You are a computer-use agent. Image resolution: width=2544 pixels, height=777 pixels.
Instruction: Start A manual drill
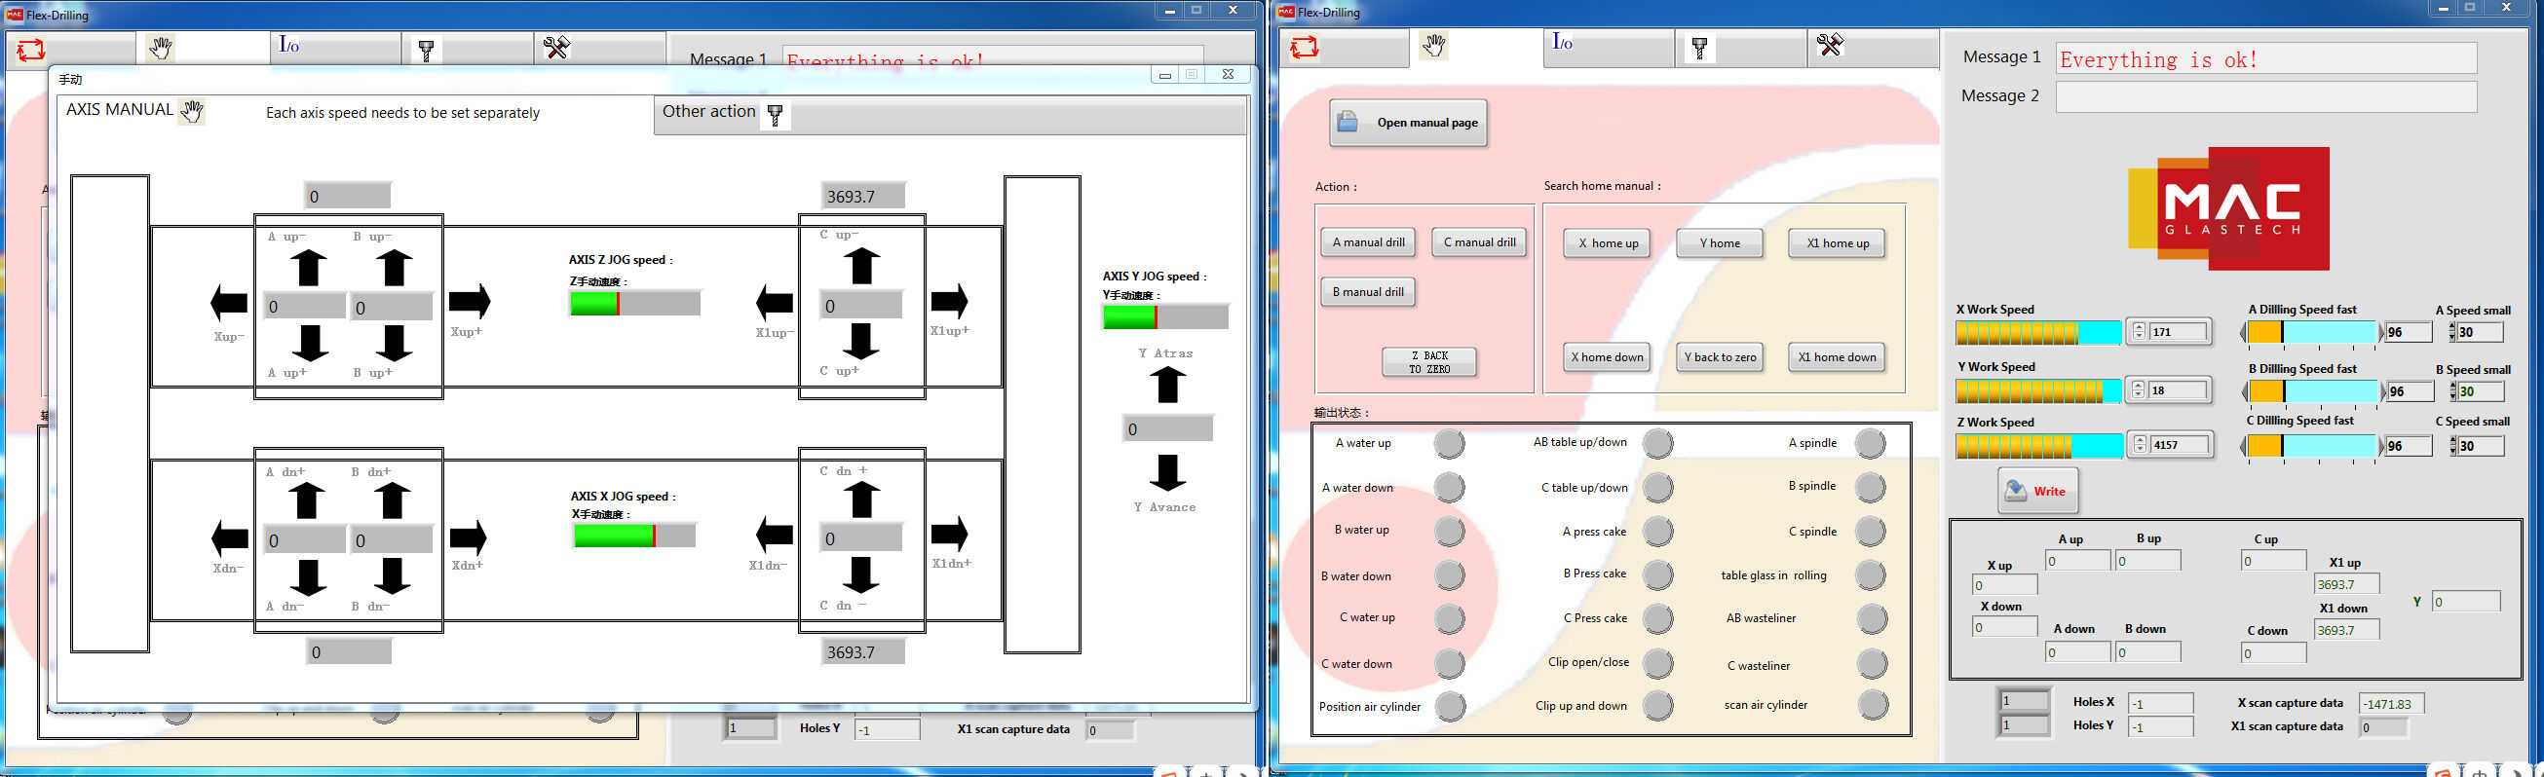point(1369,241)
